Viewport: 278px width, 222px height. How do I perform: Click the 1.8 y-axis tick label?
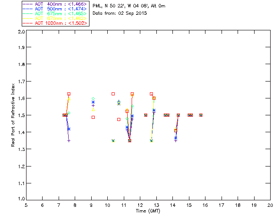tap(21, 64)
